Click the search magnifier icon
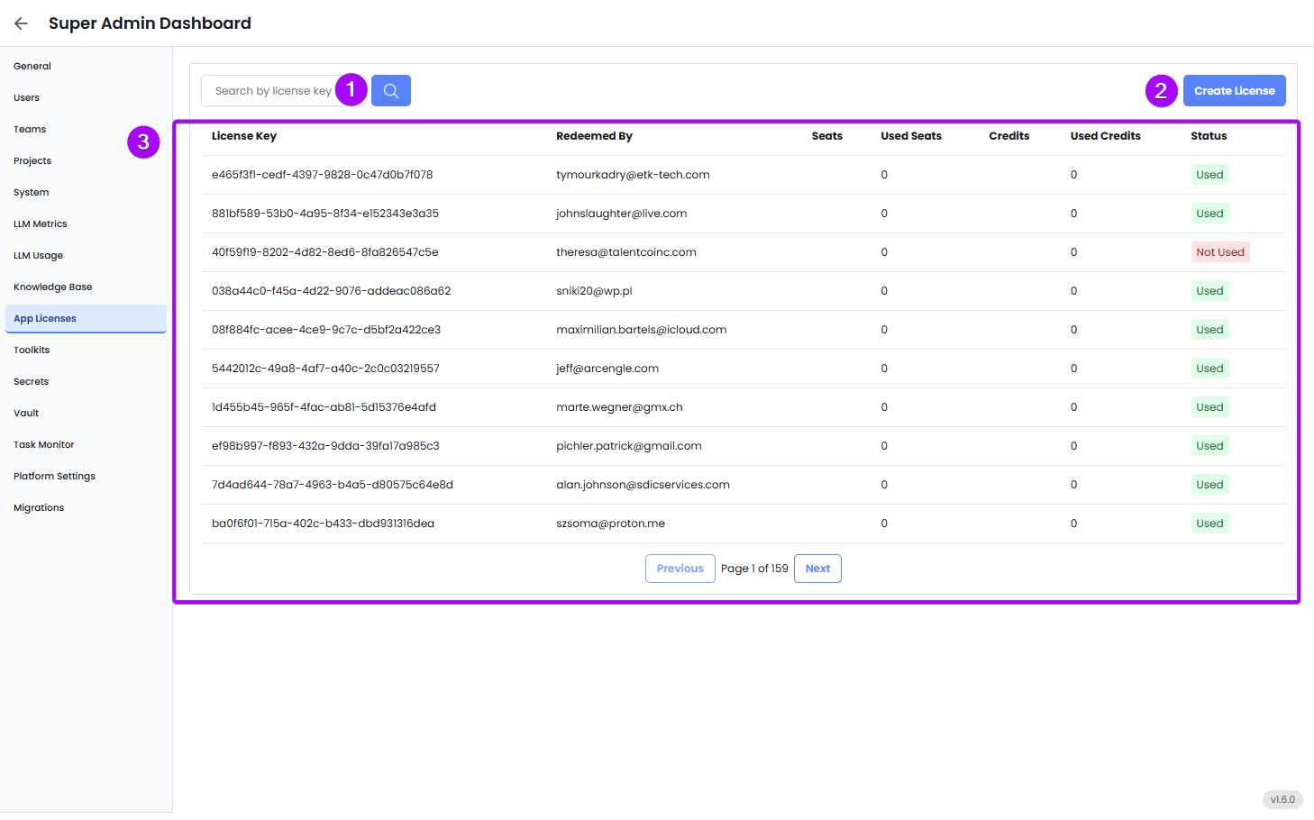The image size is (1314, 820). (390, 90)
